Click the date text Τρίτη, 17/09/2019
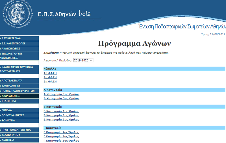This screenshot has height=143, width=226. pos(213,34)
